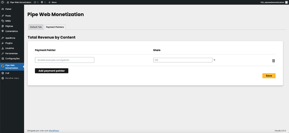Select the Payment Pointers tab
The width and height of the screenshot is (289, 133).
[55, 27]
